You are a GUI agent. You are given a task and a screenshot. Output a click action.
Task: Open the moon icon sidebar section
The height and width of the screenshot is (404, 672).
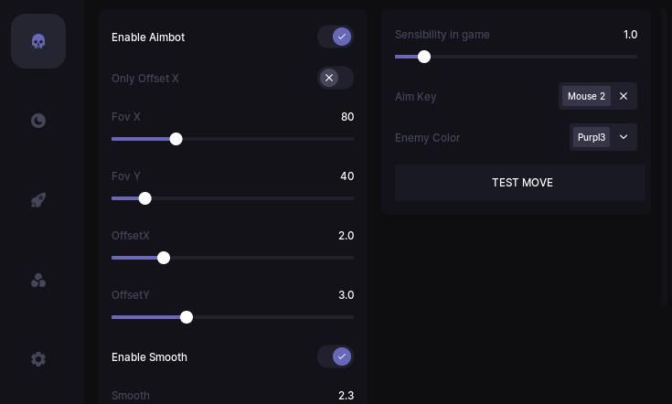coord(38,121)
